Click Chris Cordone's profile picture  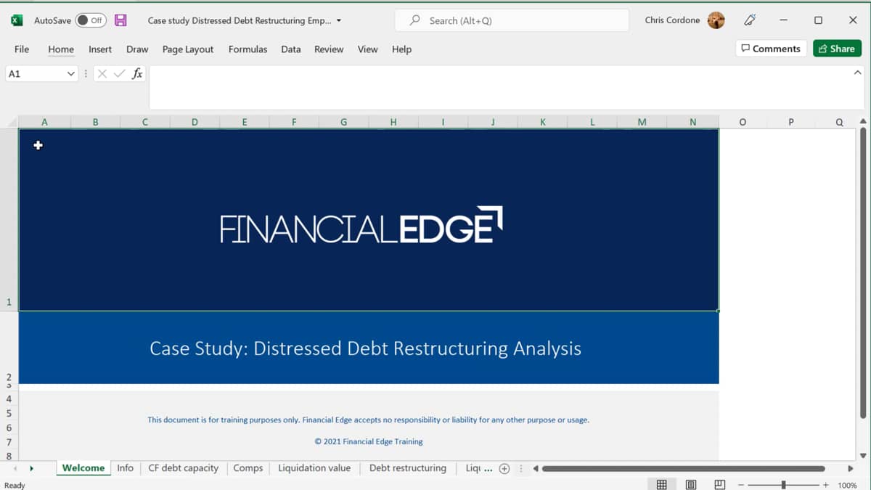tap(716, 20)
